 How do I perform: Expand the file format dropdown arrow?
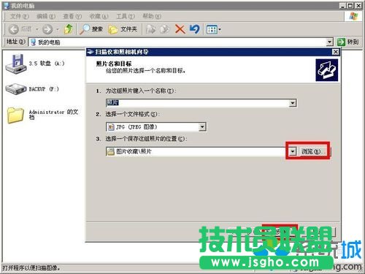[202, 127]
